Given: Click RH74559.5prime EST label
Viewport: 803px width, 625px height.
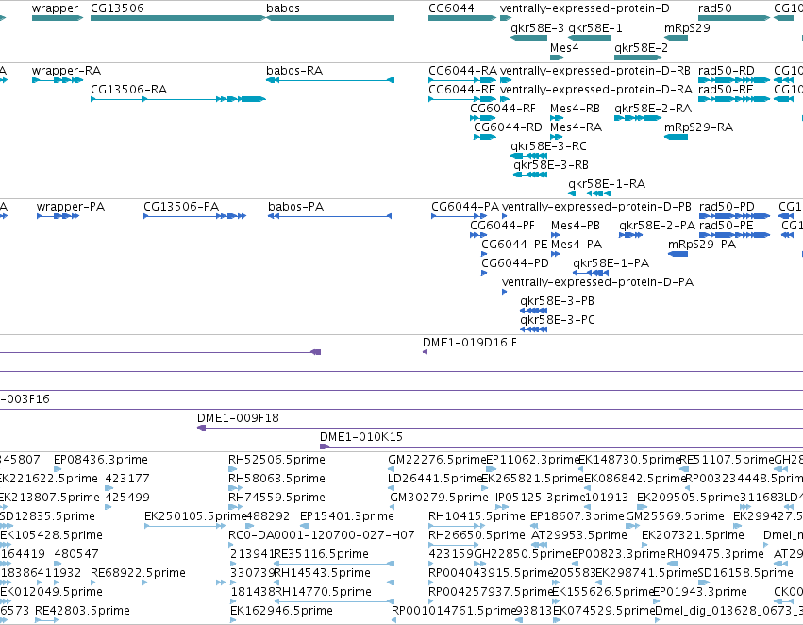Looking at the screenshot, I should [277, 498].
